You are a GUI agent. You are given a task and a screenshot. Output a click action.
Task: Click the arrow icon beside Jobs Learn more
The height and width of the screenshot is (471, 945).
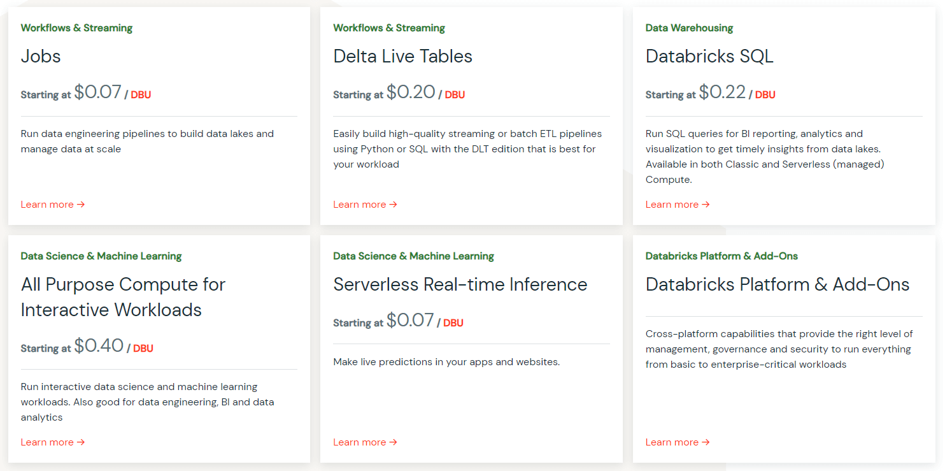click(80, 204)
